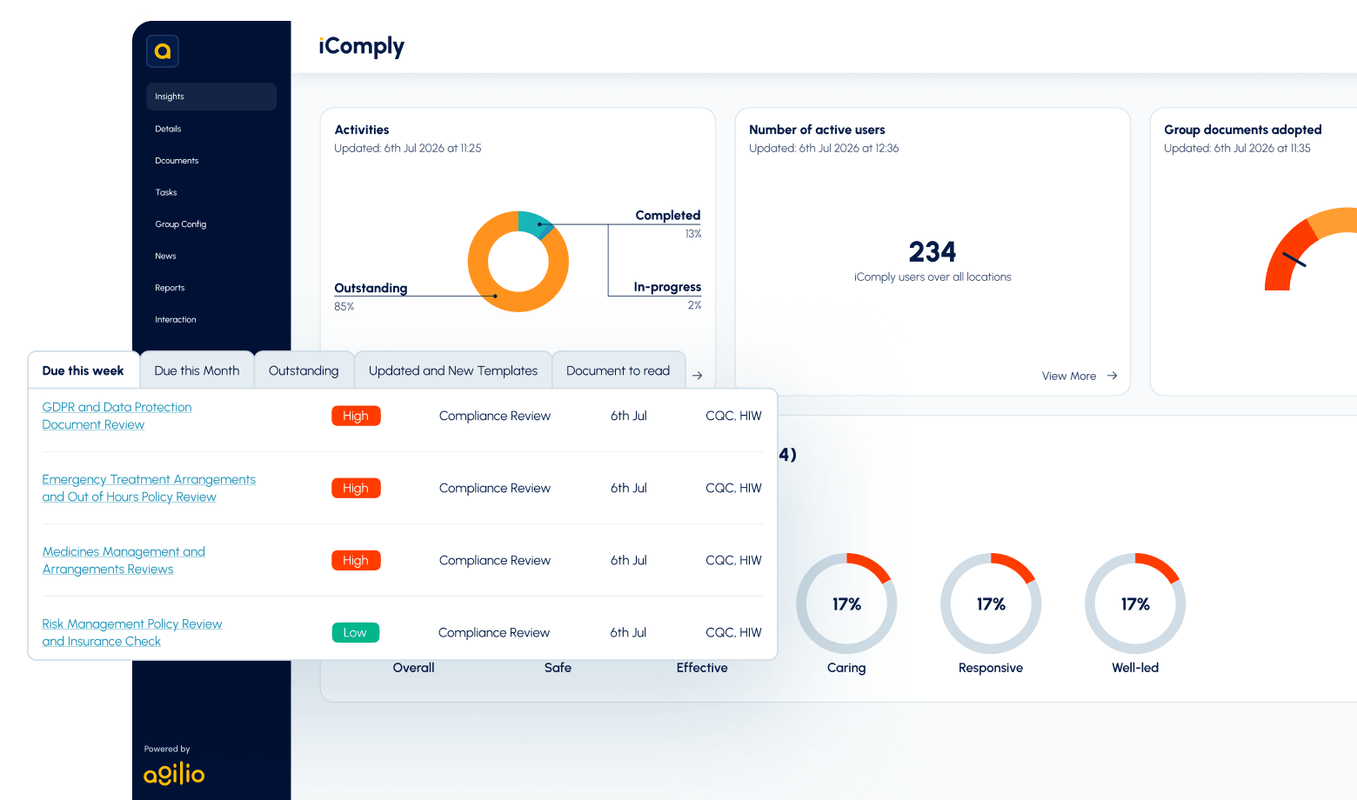This screenshot has height=800, width=1357.
Task: Click Compliance Review on Risk Management row
Action: pos(494,632)
